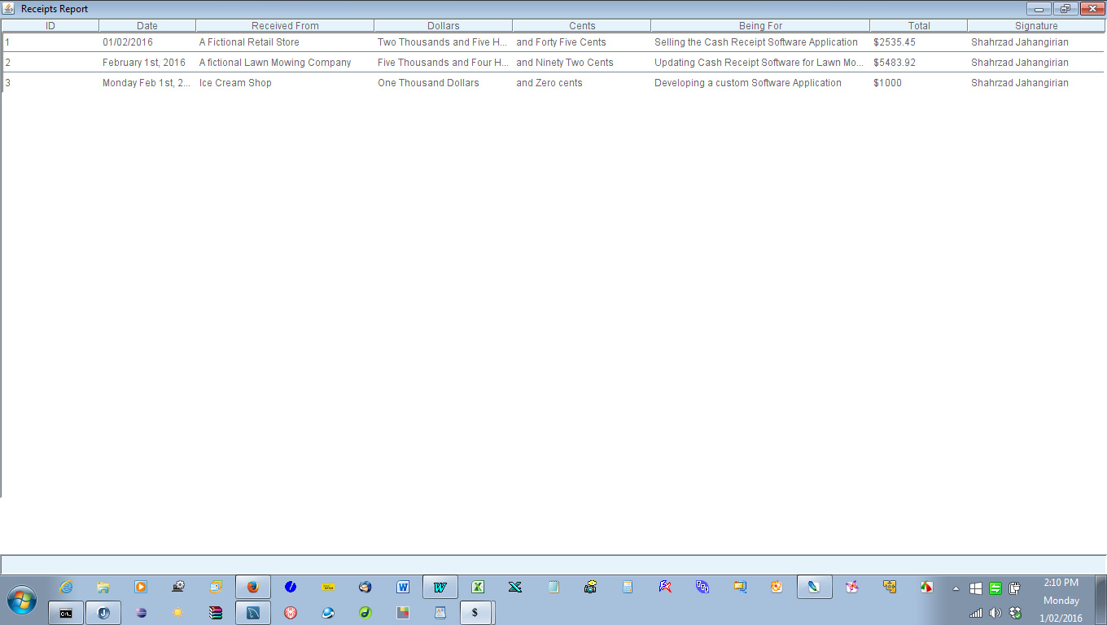The width and height of the screenshot is (1107, 625).
Task: Open the Command Prompt
Action: 64,613
